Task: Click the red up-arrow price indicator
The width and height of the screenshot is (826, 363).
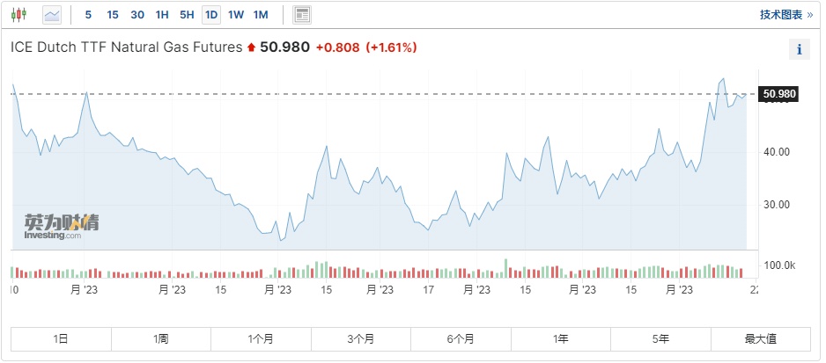Action: click(251, 47)
